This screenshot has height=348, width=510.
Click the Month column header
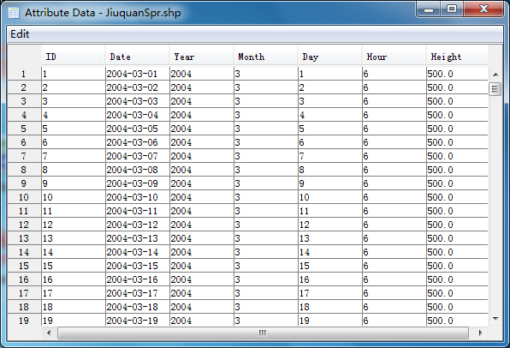(265, 57)
